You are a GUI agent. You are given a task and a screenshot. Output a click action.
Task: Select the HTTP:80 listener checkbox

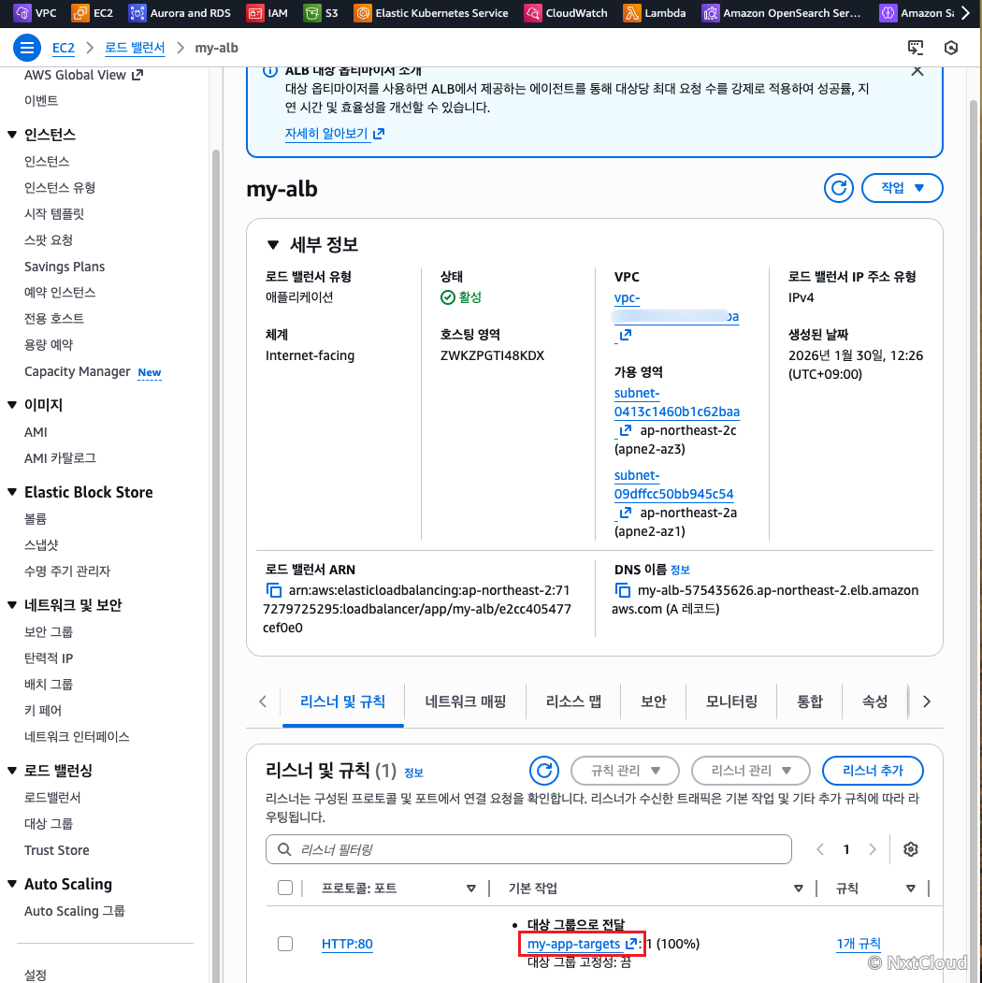(285, 944)
